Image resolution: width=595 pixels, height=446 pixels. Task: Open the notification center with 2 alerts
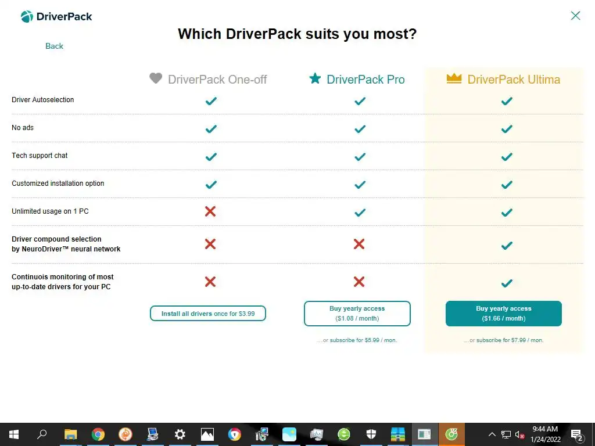pos(576,434)
